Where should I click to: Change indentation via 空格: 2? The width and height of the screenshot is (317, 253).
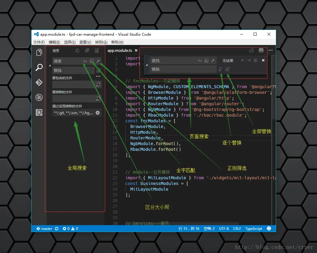[209, 229]
